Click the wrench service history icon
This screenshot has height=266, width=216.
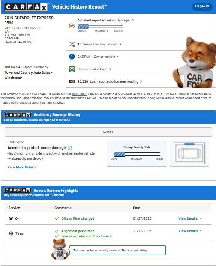[72, 44]
